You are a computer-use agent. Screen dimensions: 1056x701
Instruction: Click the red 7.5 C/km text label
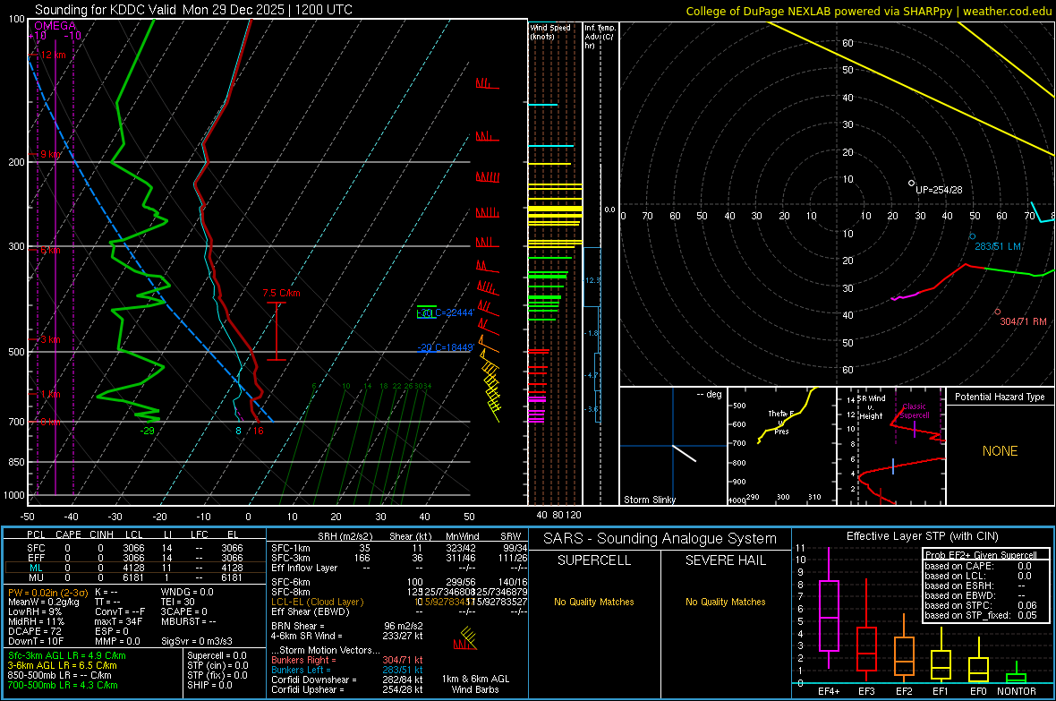(281, 294)
